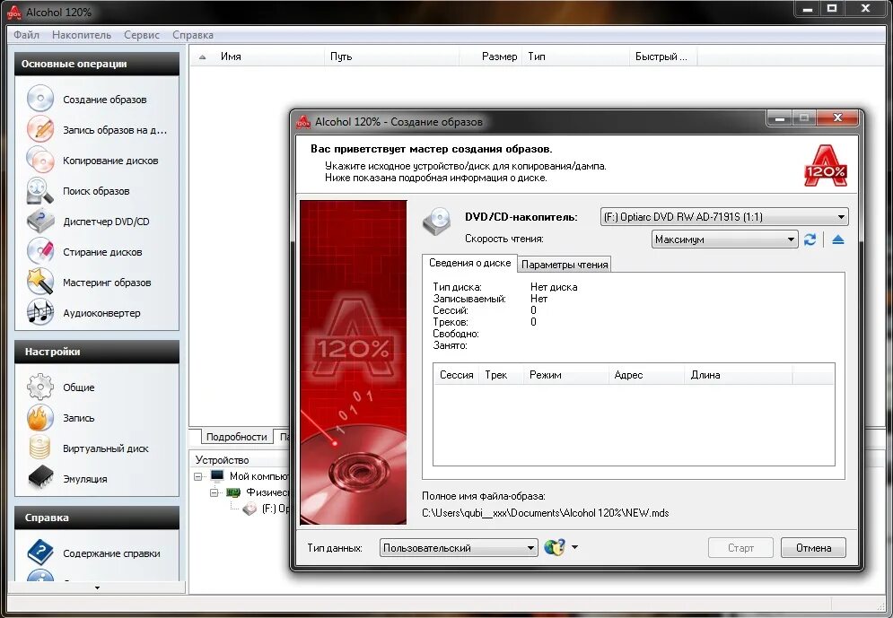Image resolution: width=893 pixels, height=618 pixels.
Task: Collapse the Мой компьютер tree node
Action: pyautogui.click(x=198, y=476)
